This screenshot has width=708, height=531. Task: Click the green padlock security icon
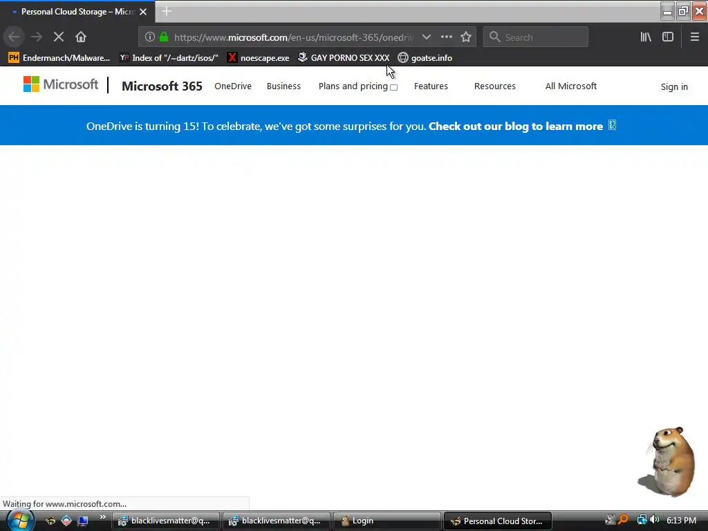164,37
